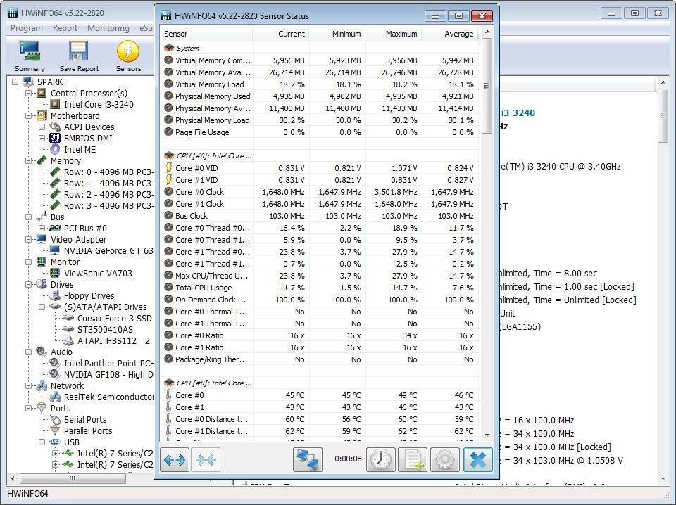Click the Intel ME icon in tree
This screenshot has width=676, height=505.
[55, 149]
